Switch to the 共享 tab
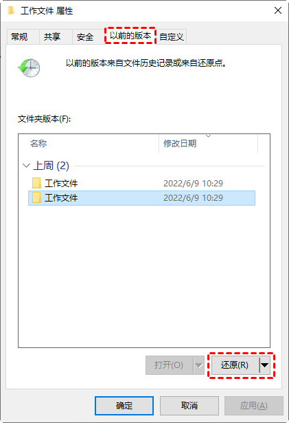 [52, 36]
